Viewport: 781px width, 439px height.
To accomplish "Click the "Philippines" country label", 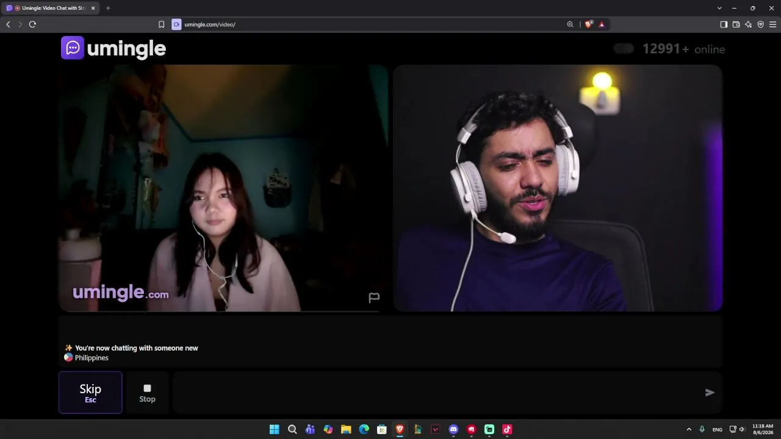I will pyautogui.click(x=92, y=358).
